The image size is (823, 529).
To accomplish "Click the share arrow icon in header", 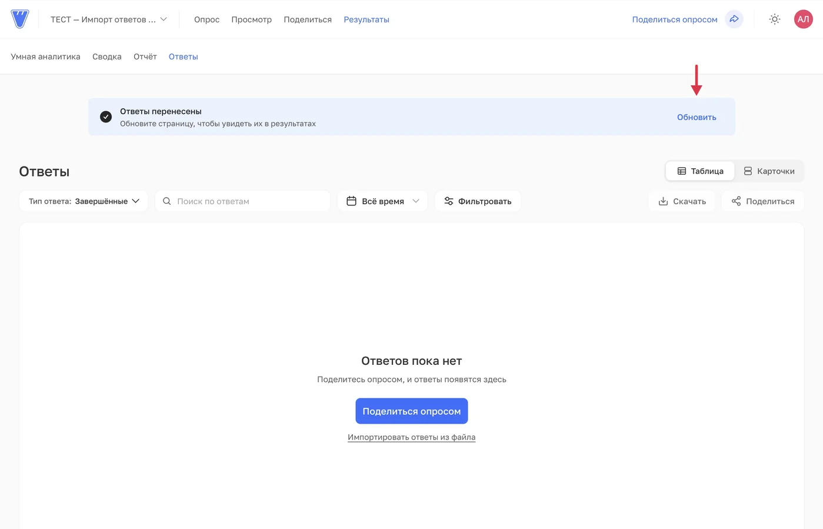I will 734,19.
